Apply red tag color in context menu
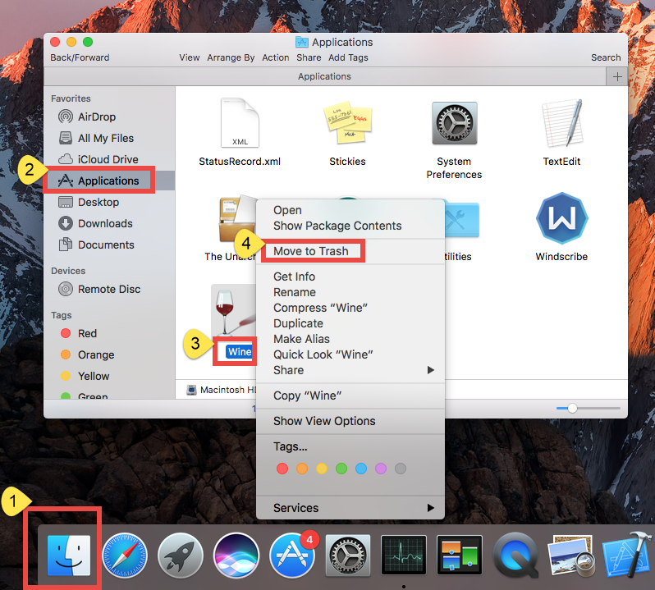The image size is (655, 590). pos(282,469)
